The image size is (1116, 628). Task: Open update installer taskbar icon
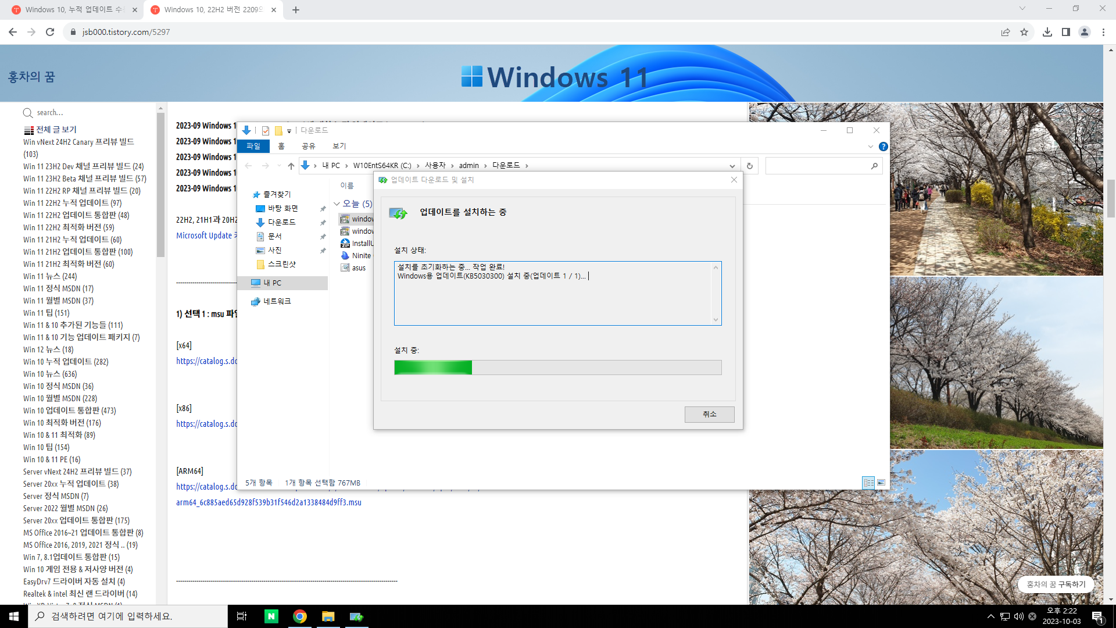pos(356,616)
